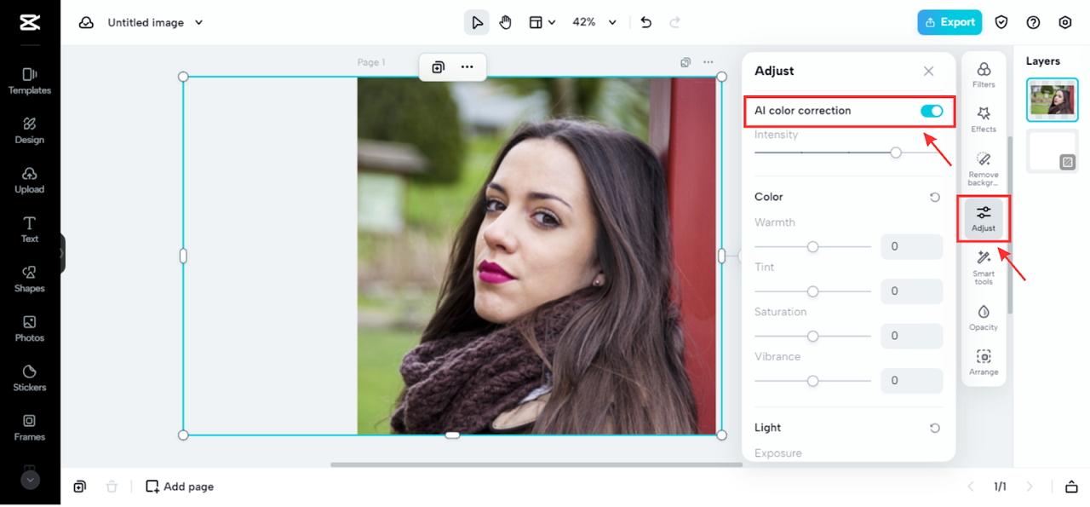
Task: Go to next page arrow
Action: (x=1030, y=487)
